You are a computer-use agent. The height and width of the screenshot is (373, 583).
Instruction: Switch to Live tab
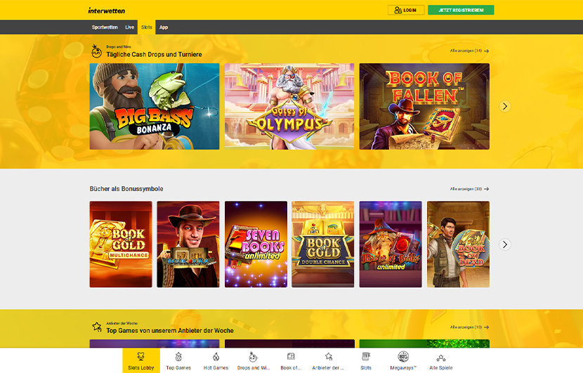tap(129, 27)
